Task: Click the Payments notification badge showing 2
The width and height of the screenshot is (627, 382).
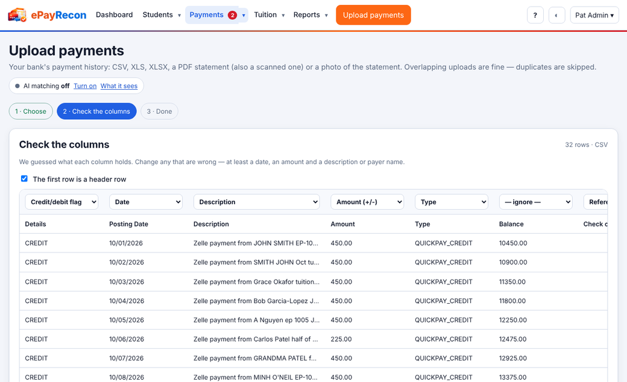Action: [232, 15]
